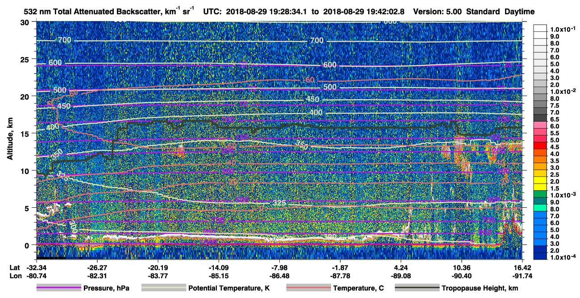Select the 'Pressure, hPa' legend label

tap(106, 288)
